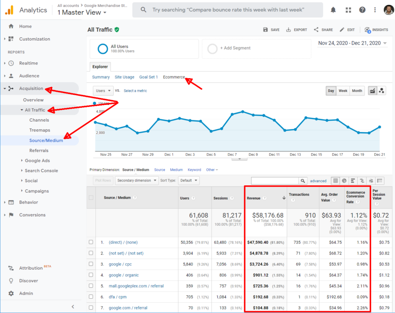Open the Users metric dropdown

(x=103, y=90)
